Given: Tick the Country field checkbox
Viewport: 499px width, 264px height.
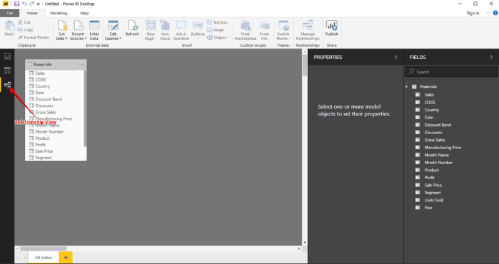Looking at the screenshot, I should [417, 110].
